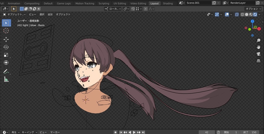The width and height of the screenshot is (264, 134).
Task: Open the ローカル transform orientation dropdown
Action: pyautogui.click(x=113, y=9)
